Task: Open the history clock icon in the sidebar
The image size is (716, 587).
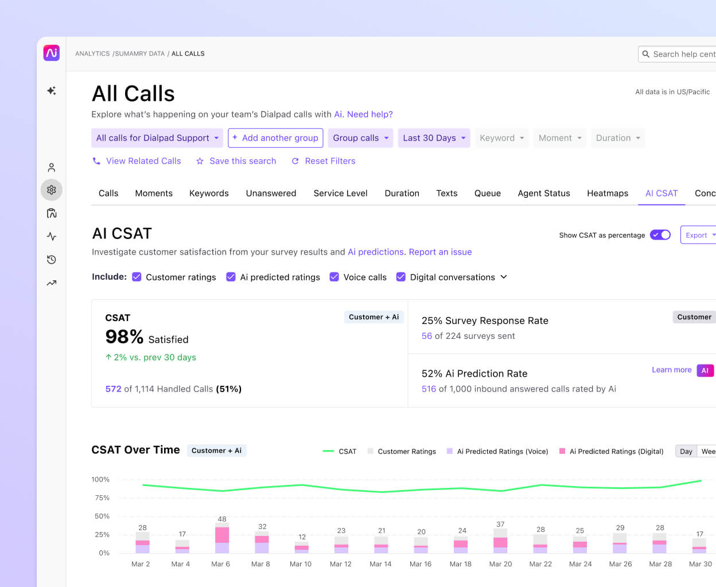Action: 51,259
